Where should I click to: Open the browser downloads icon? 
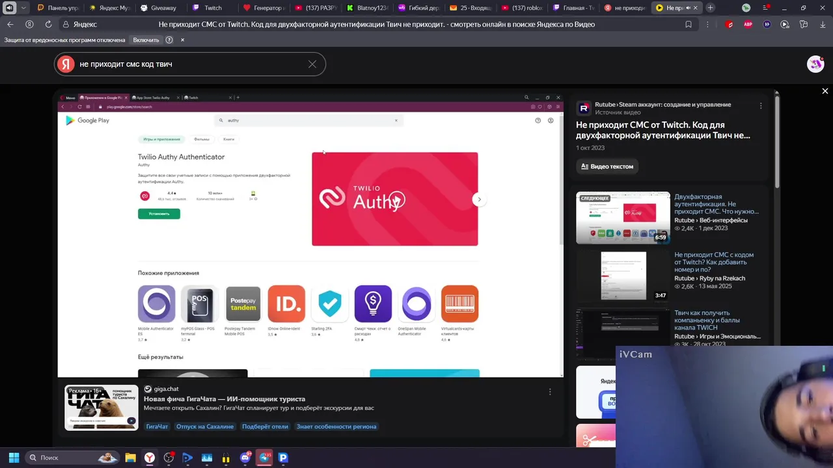822,24
